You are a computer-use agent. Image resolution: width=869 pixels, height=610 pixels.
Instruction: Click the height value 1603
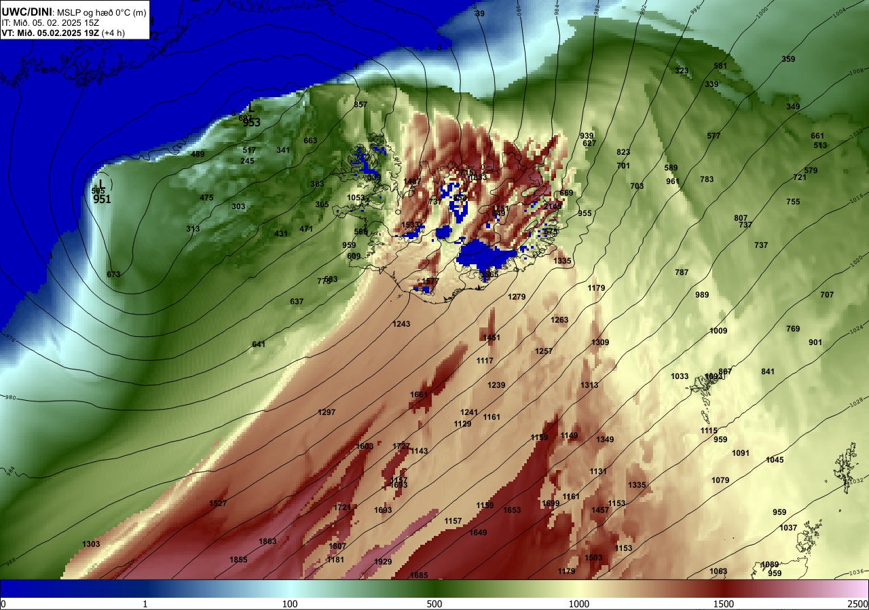[x=365, y=446]
